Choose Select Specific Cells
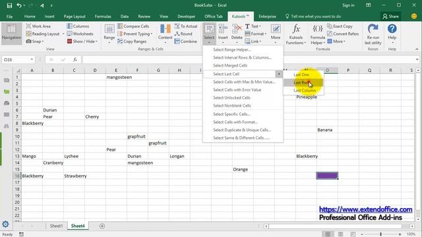The image size is (422, 237). (243, 114)
